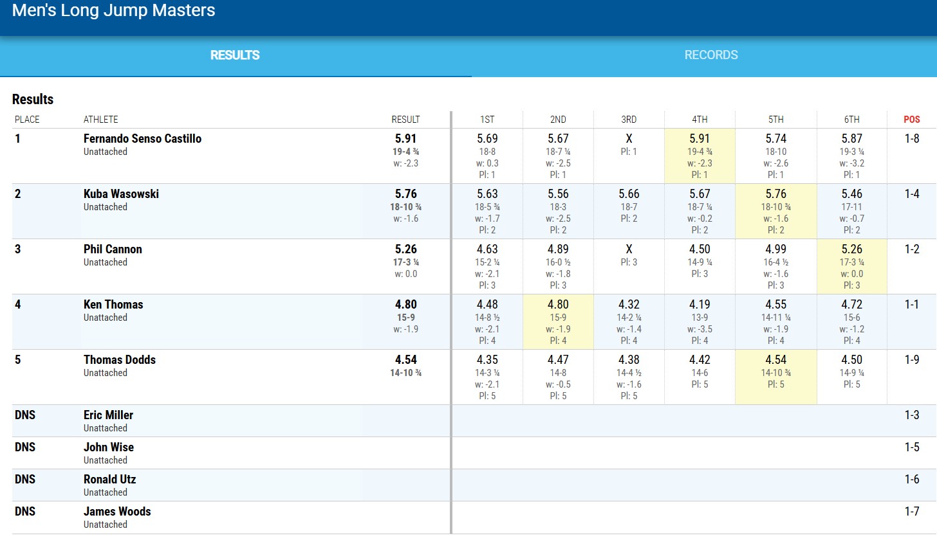
Task: Click the POS column header
Action: [911, 120]
